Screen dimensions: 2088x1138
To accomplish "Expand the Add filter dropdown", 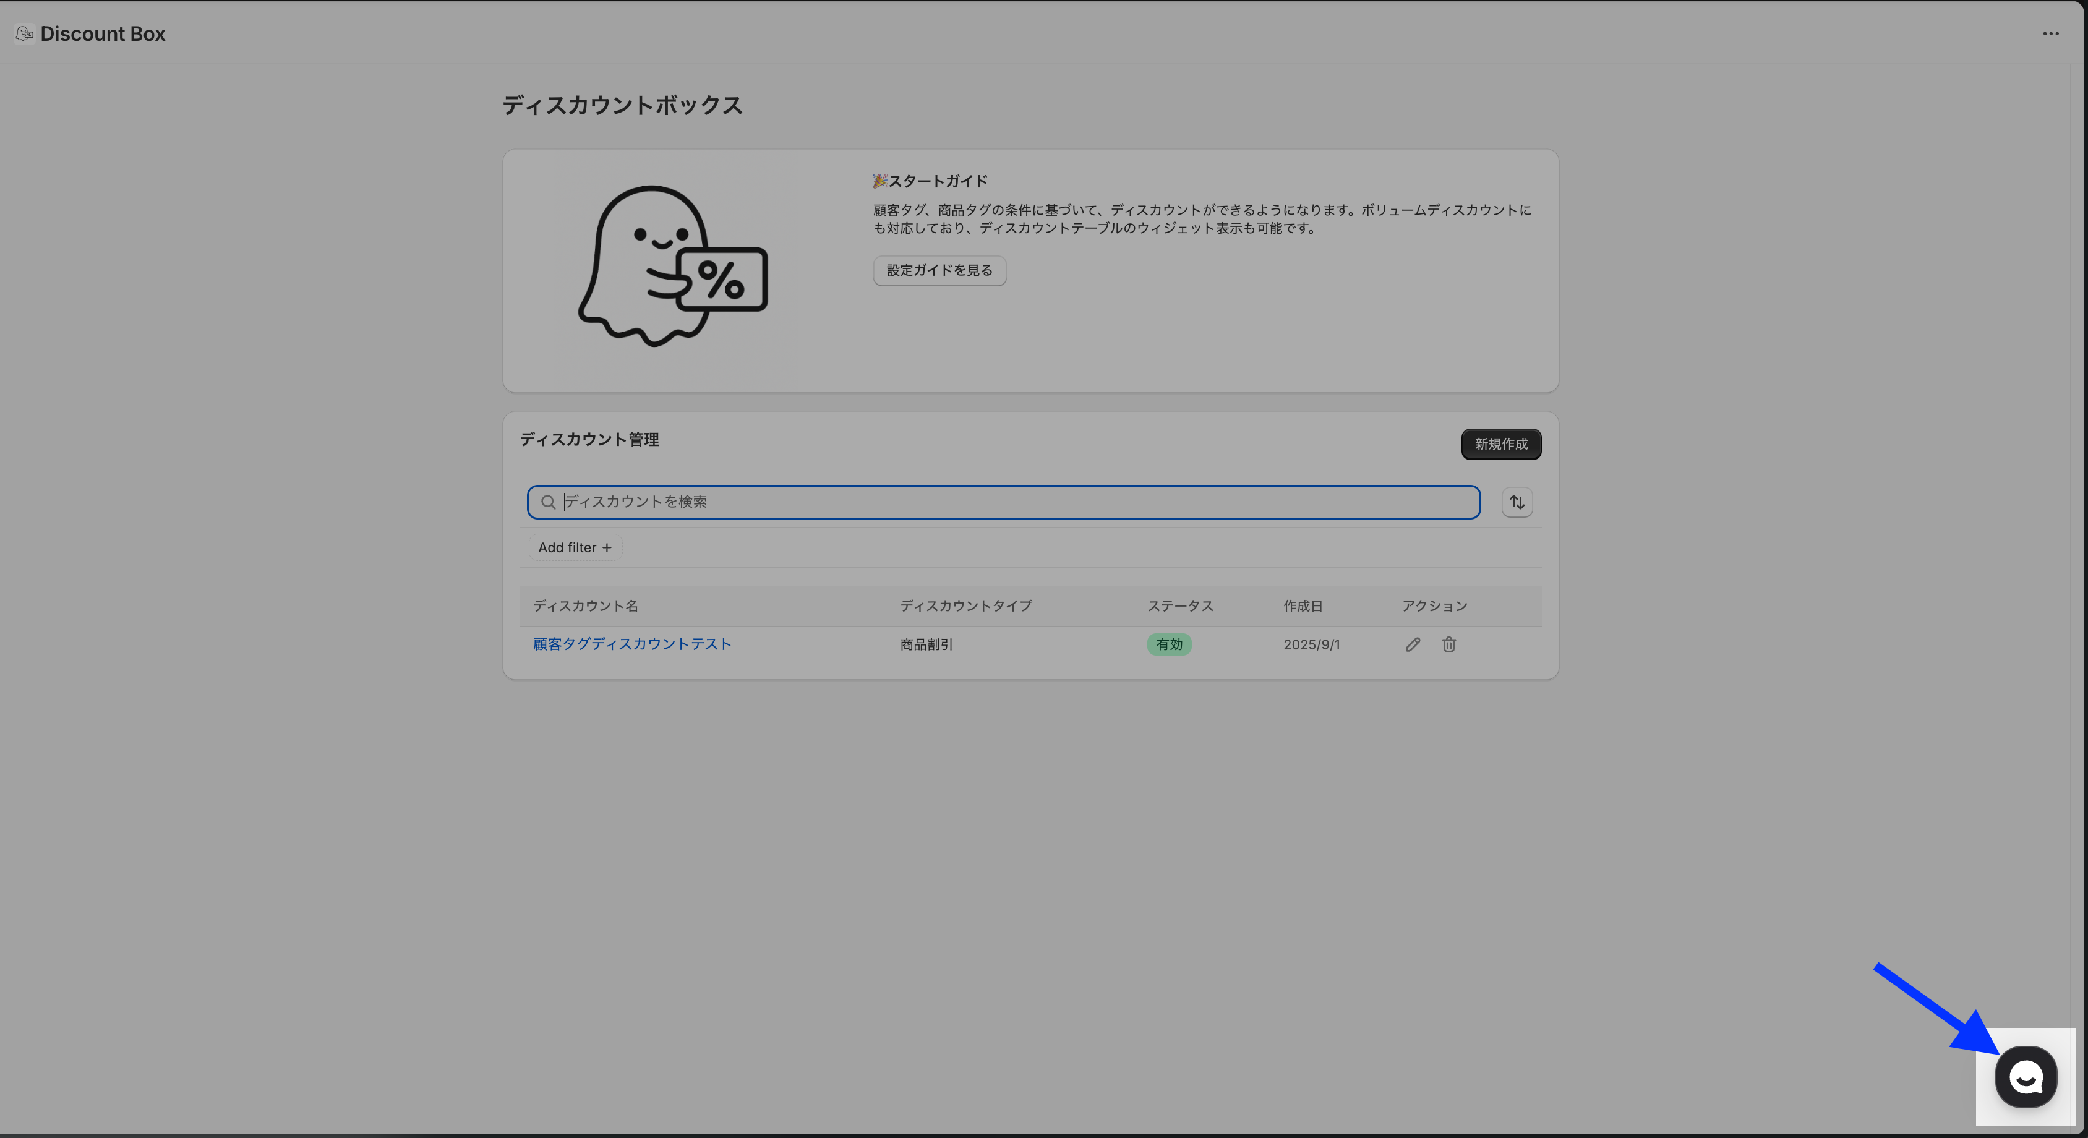I will click(x=575, y=548).
